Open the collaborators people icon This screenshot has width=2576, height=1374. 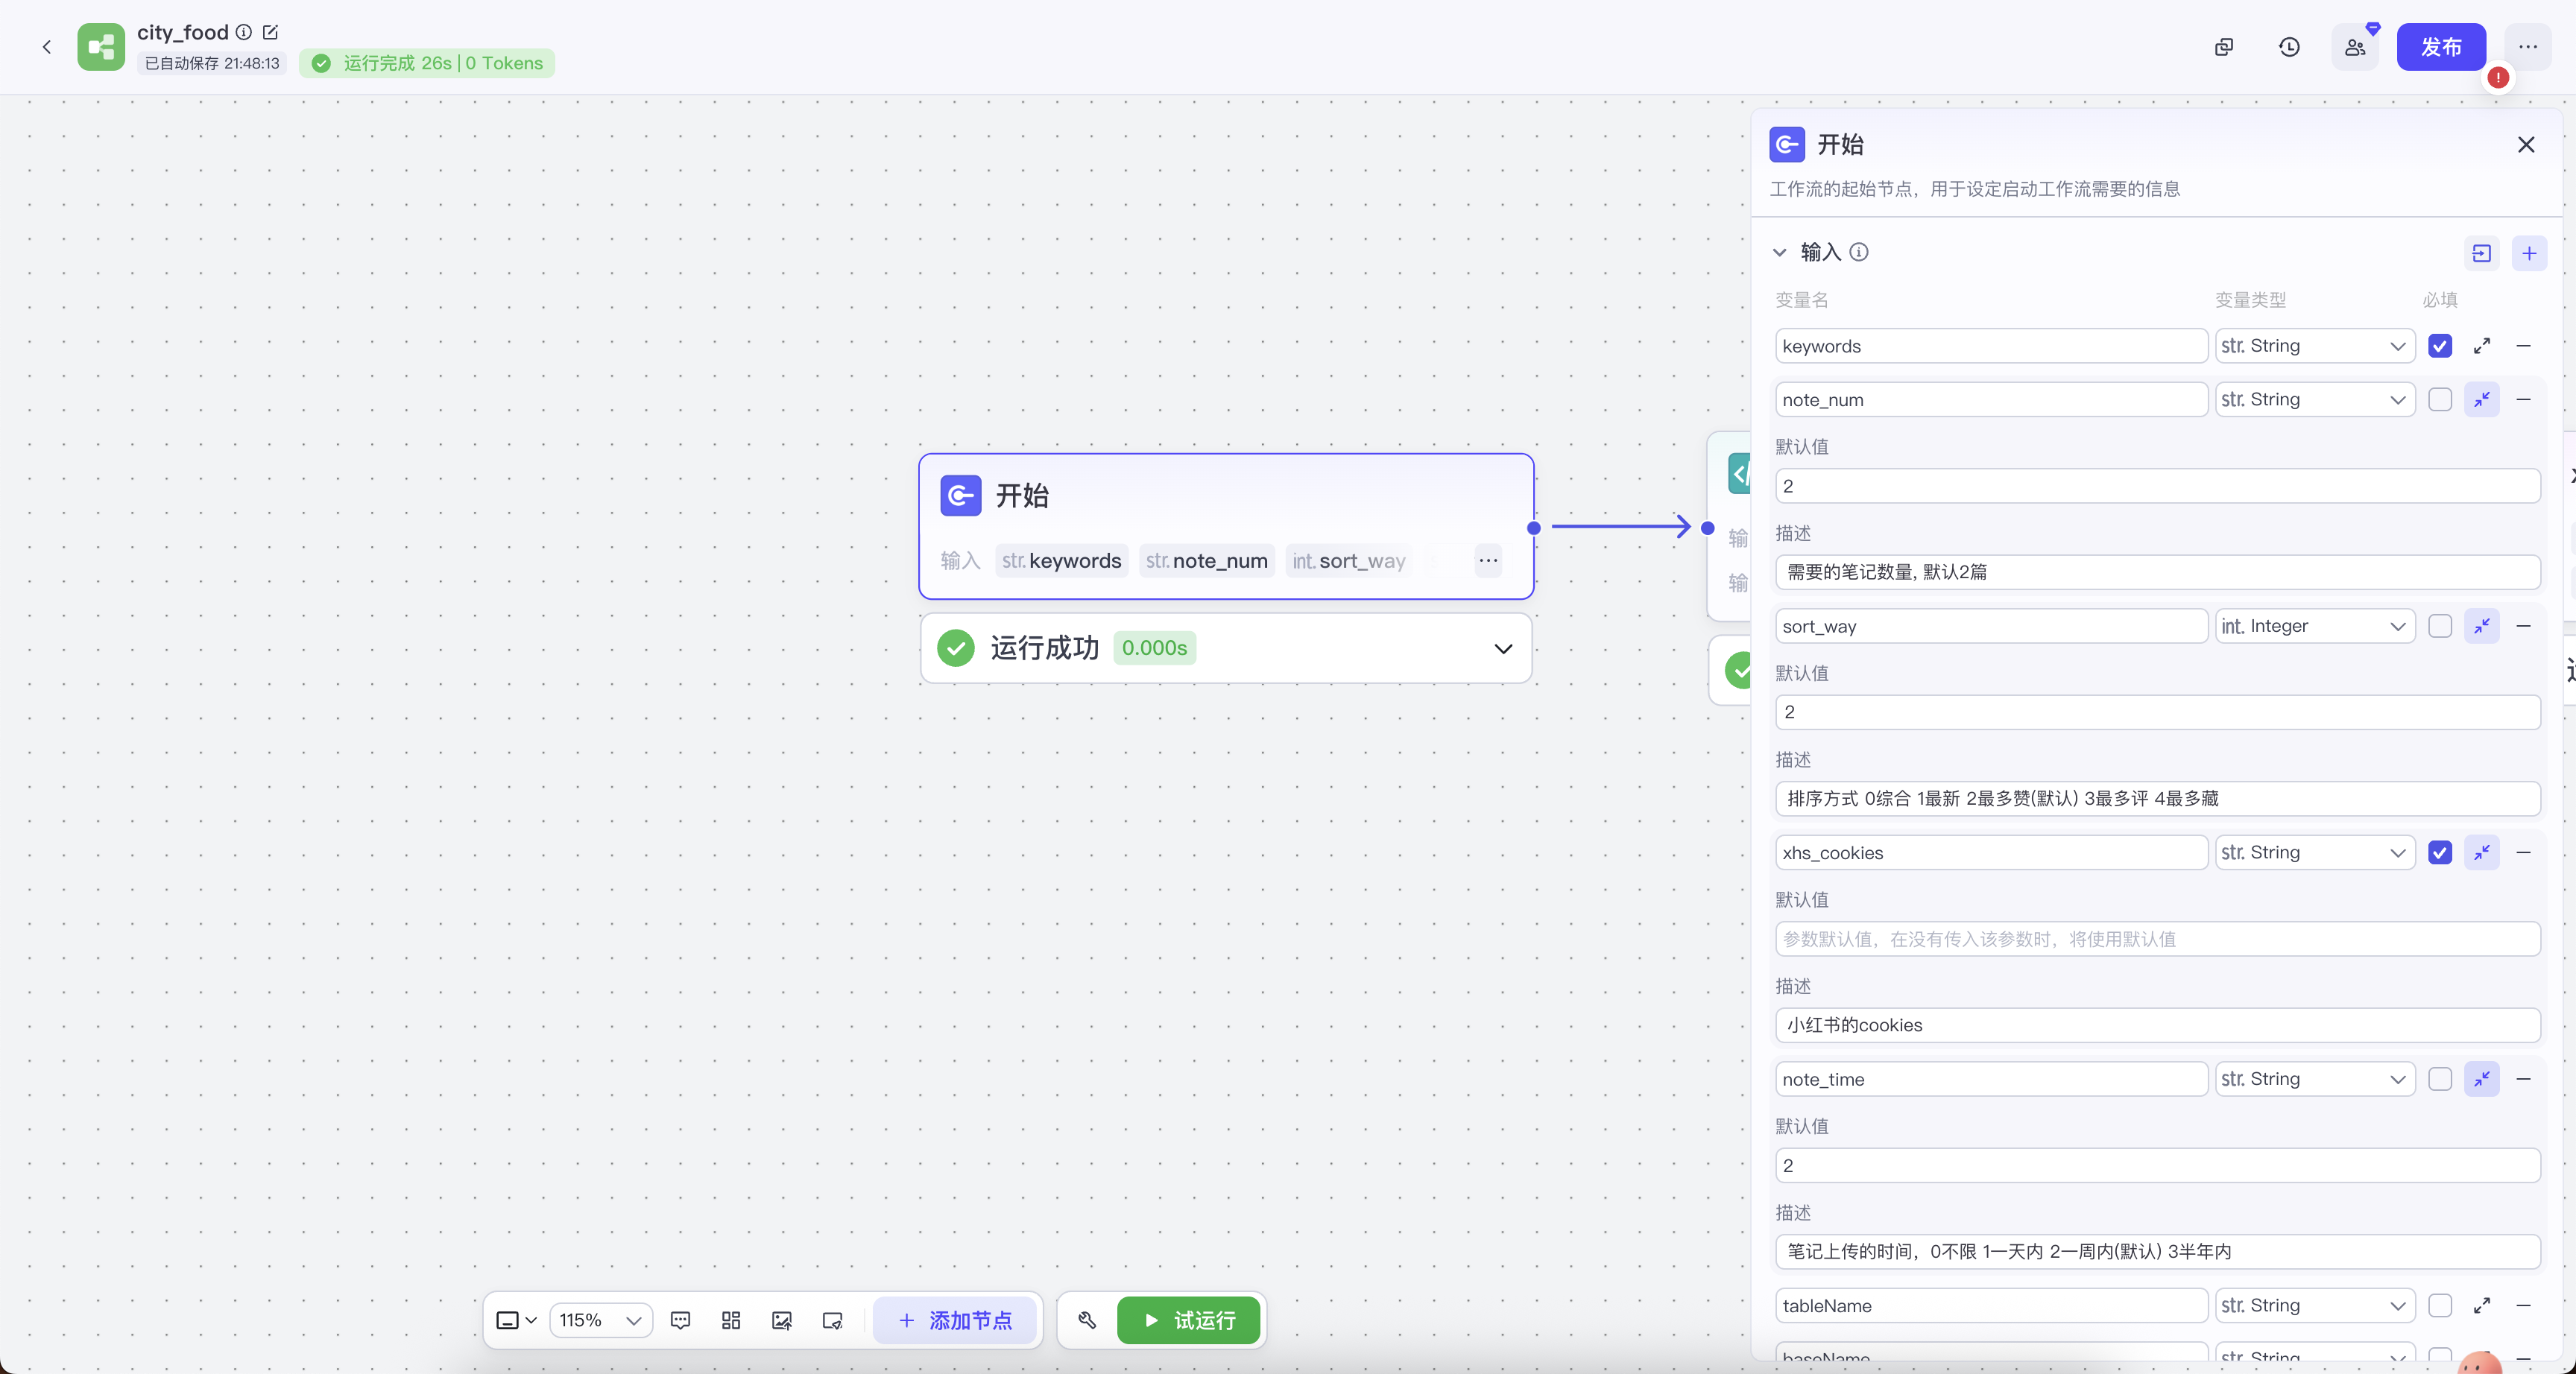pos(2355,47)
